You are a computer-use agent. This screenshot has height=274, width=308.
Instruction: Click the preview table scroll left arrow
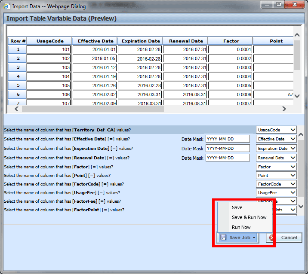click(17, 109)
